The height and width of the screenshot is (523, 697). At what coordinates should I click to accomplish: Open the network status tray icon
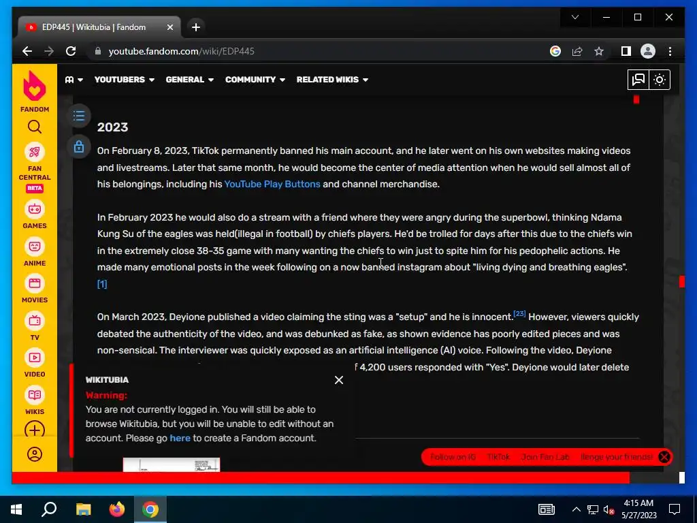[x=593, y=509]
